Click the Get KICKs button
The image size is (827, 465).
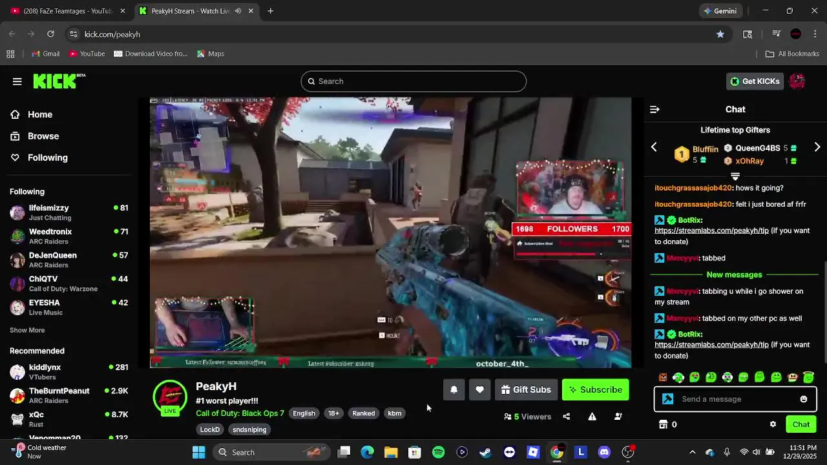755,81
